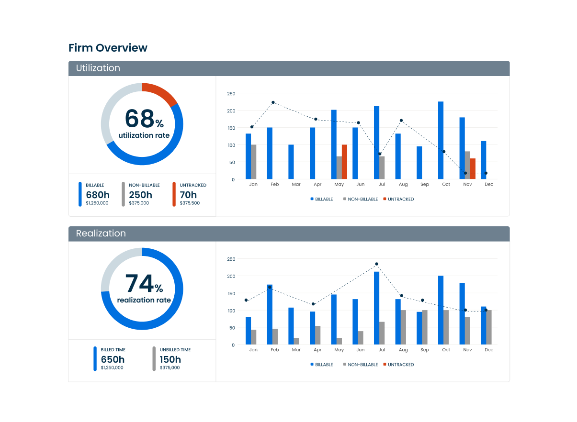Open the Unbilled Time 150h stat
This screenshot has height=422, width=577.
pyautogui.click(x=171, y=359)
